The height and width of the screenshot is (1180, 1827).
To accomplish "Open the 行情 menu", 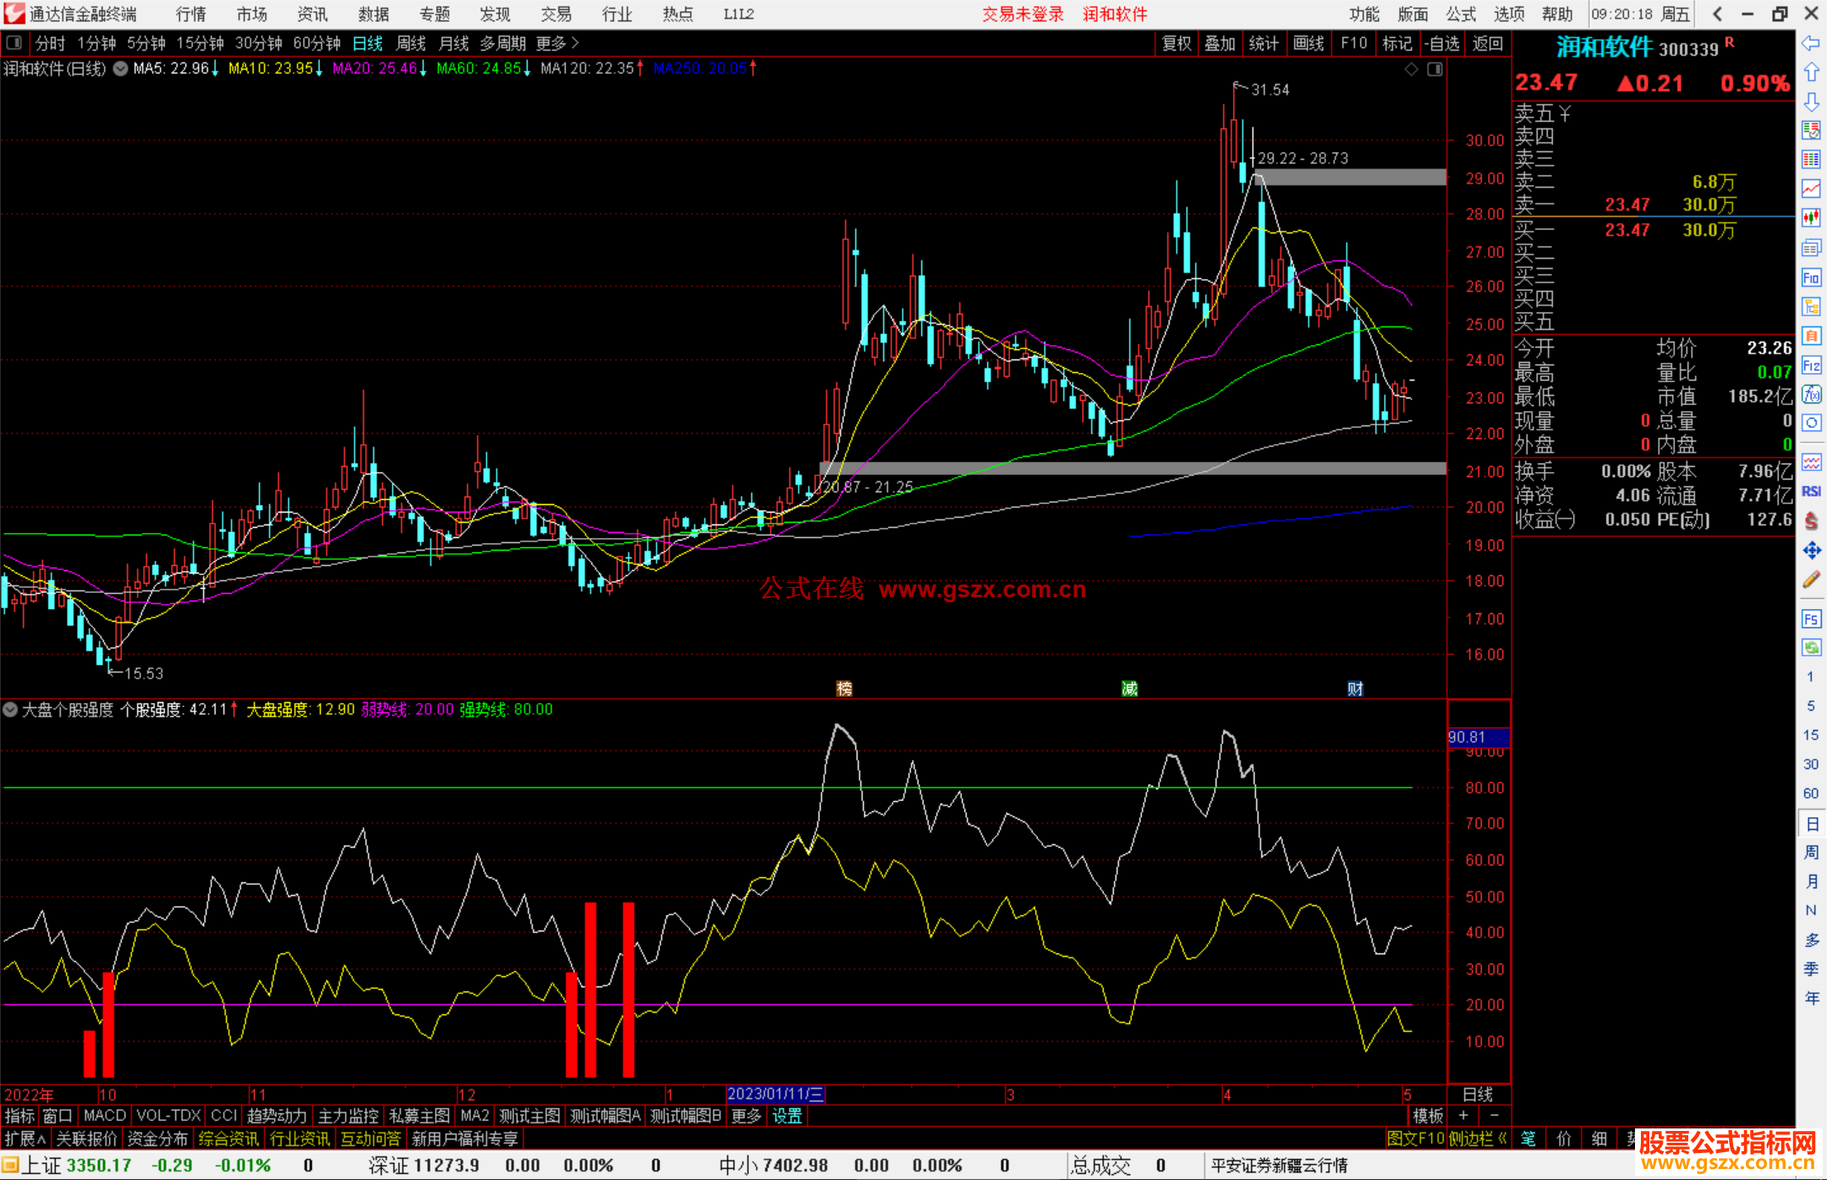I will click(190, 14).
